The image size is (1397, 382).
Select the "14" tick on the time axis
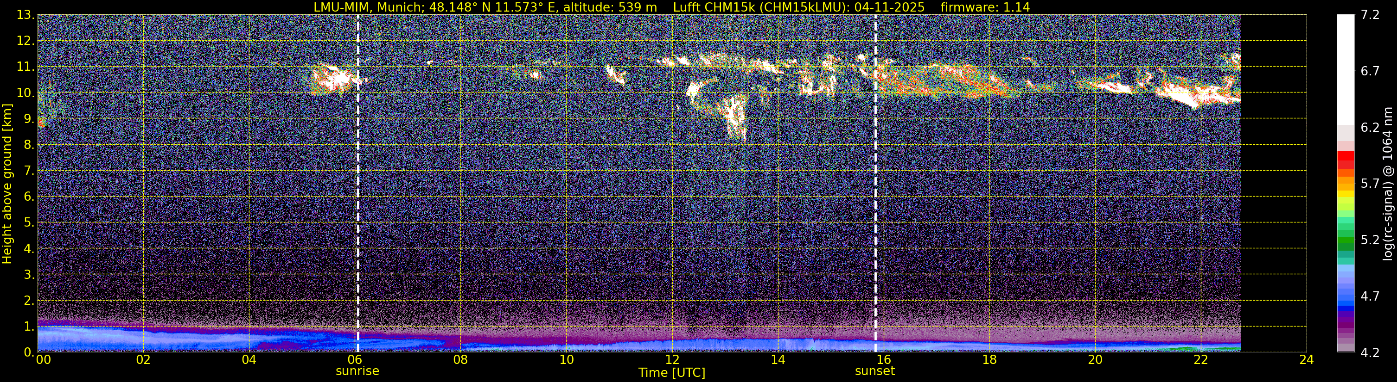point(778,360)
